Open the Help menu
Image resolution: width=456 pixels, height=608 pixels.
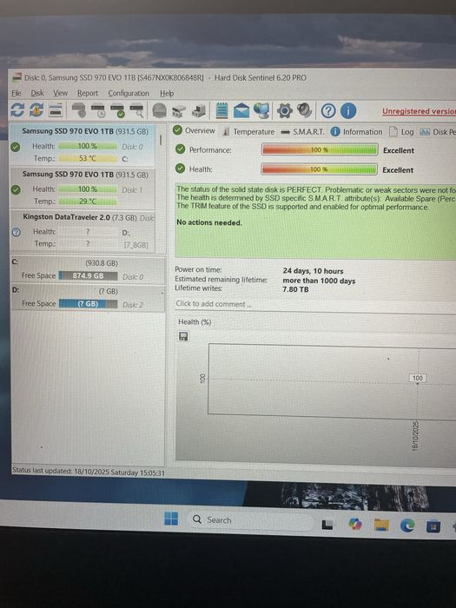click(x=167, y=94)
